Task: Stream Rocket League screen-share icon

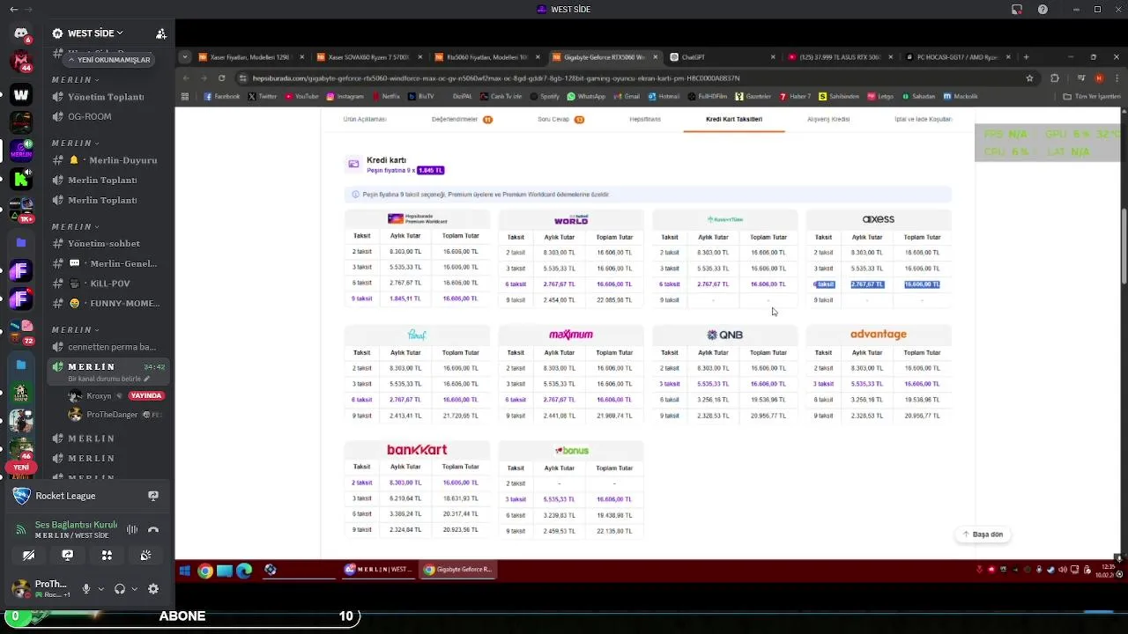Action: 153,496
